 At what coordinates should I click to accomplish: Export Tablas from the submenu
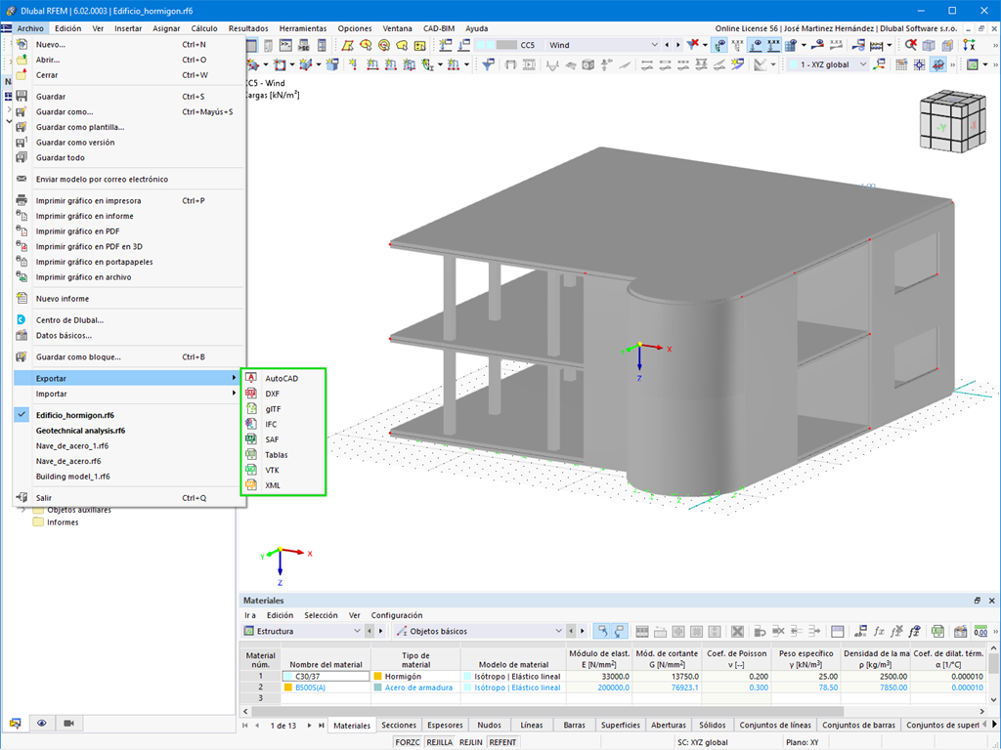click(x=277, y=455)
